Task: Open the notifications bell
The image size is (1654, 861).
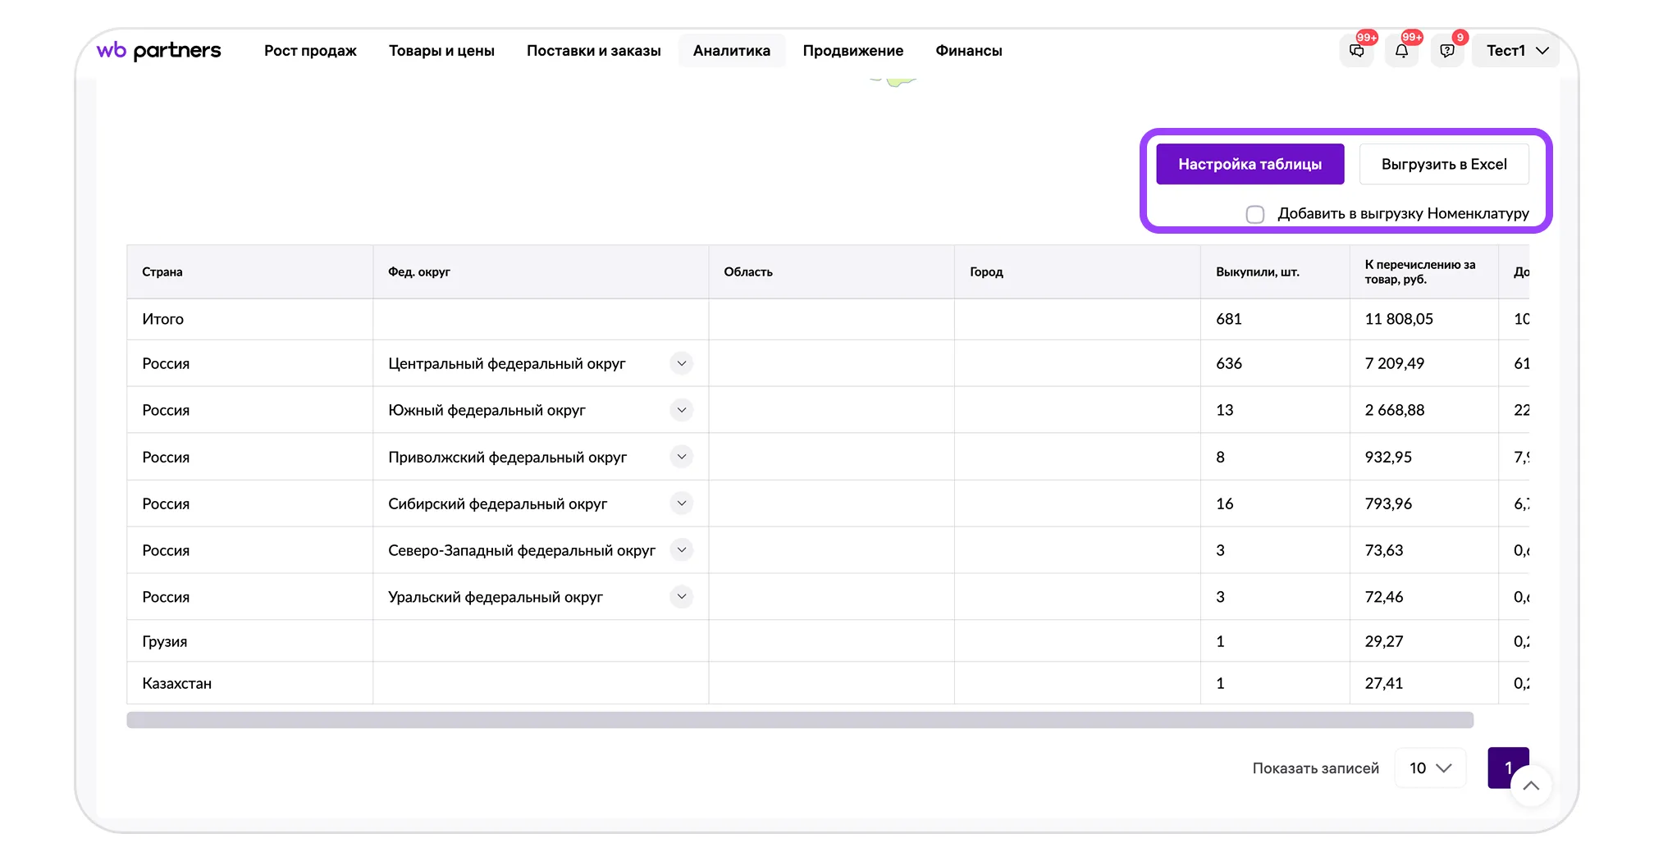Action: click(1401, 51)
